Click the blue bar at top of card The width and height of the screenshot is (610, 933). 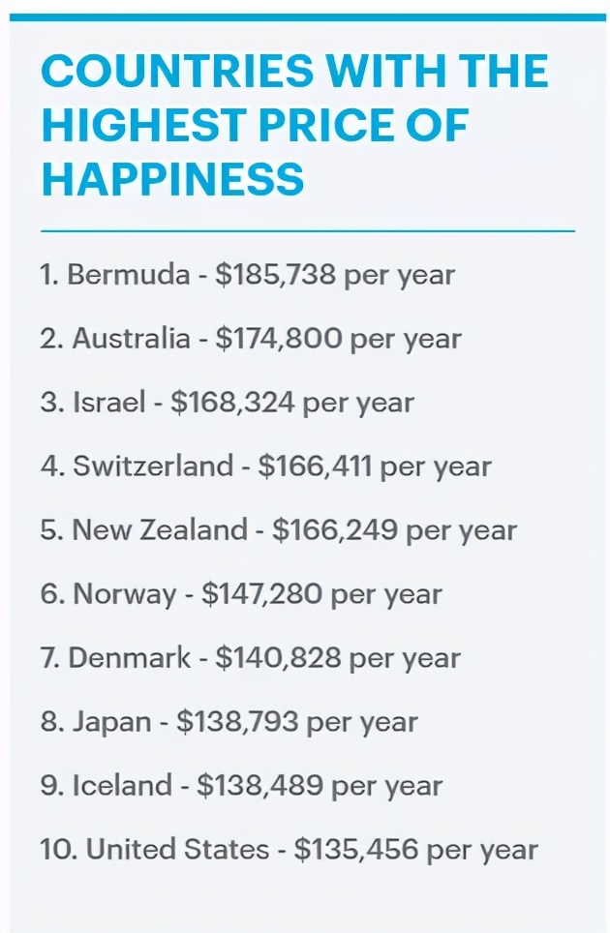point(308,17)
